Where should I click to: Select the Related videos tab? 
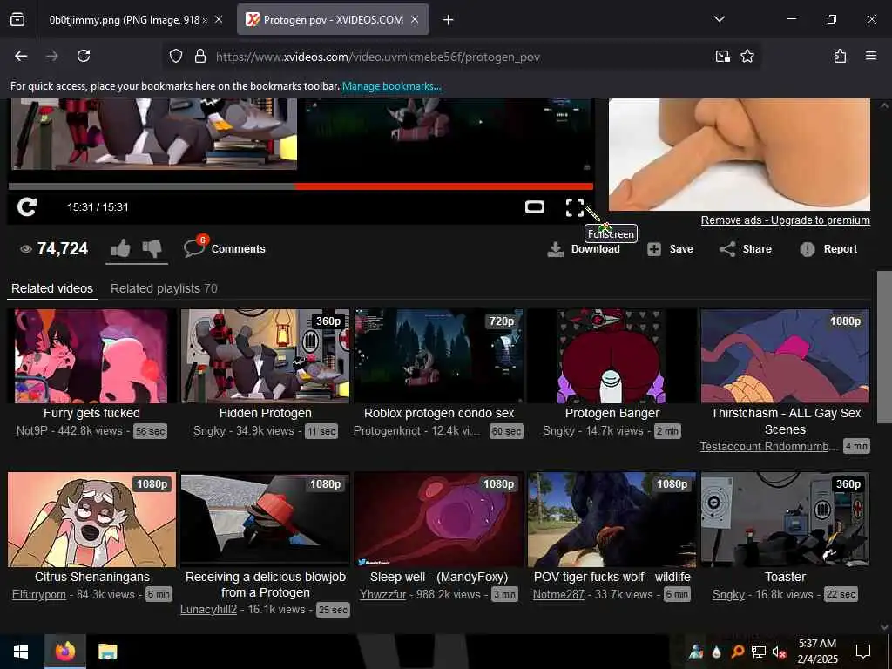click(x=52, y=288)
